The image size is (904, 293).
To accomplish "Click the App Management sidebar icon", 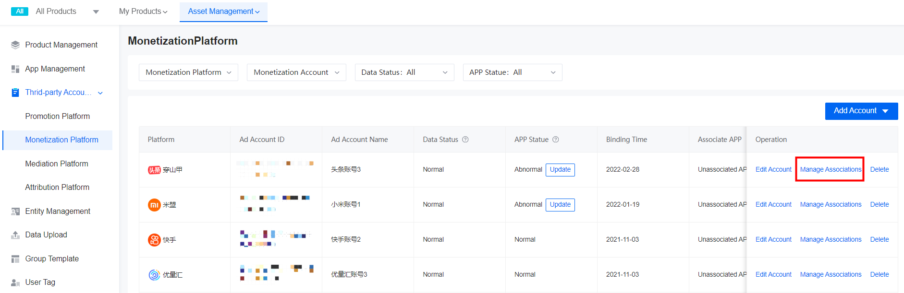I will [15, 69].
